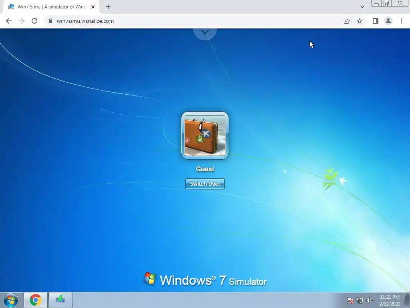Open the Chrome three-dot menu
The image size is (410, 308).
pyautogui.click(x=401, y=21)
